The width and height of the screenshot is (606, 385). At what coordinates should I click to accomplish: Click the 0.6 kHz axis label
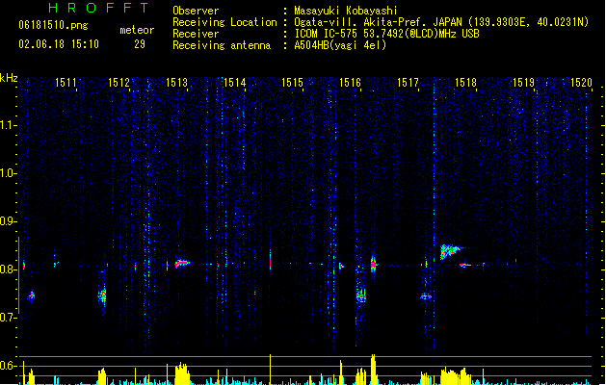(x=8, y=366)
